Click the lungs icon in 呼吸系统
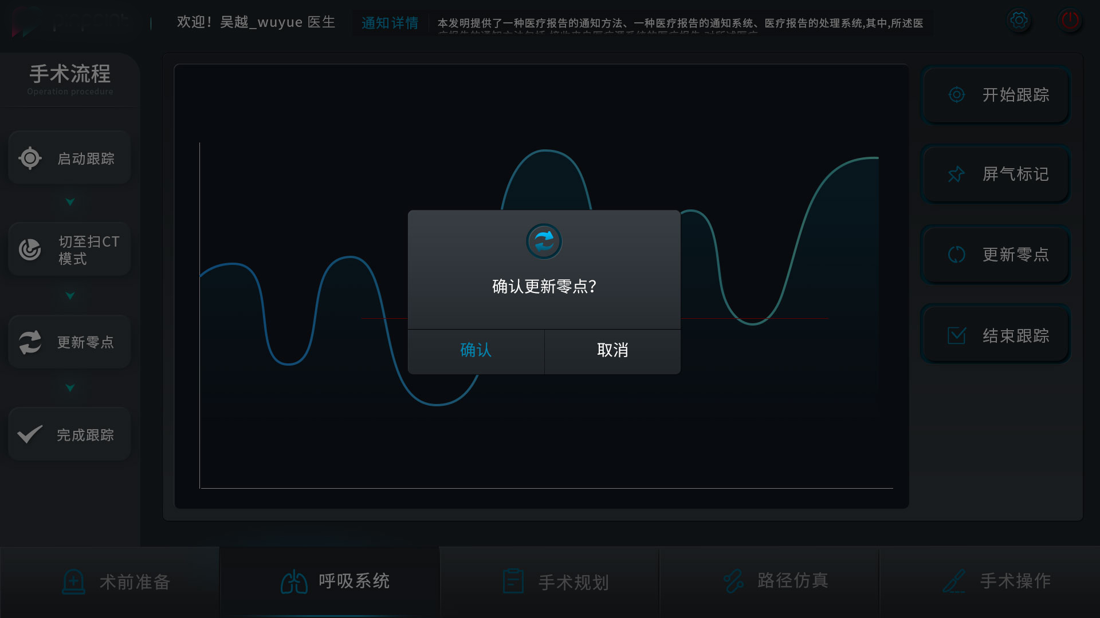Screen dimensions: 1100x618 click(x=294, y=581)
